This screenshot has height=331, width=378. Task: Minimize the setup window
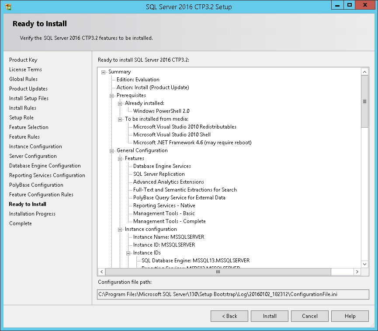click(x=337, y=5)
